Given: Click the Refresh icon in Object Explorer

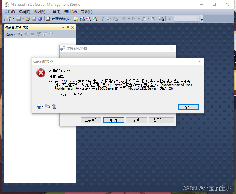Looking at the screenshot, I should (44, 34).
